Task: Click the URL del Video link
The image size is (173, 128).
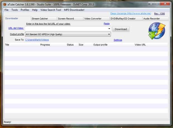Action: coord(16,28)
